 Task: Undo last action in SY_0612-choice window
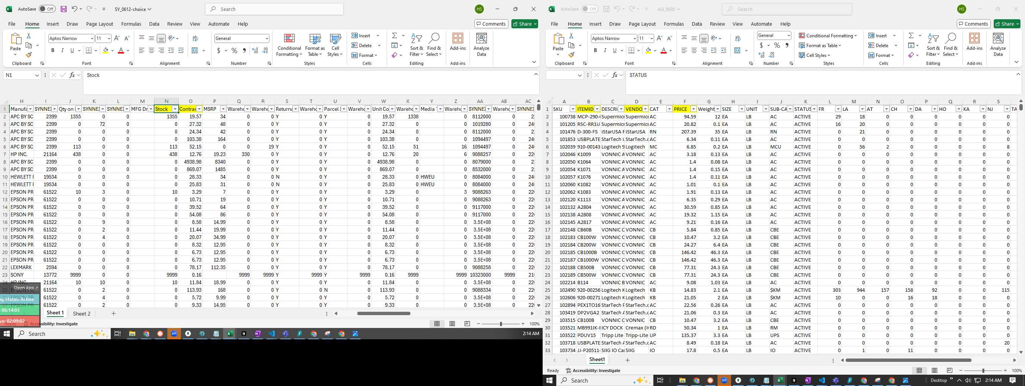pos(74,9)
